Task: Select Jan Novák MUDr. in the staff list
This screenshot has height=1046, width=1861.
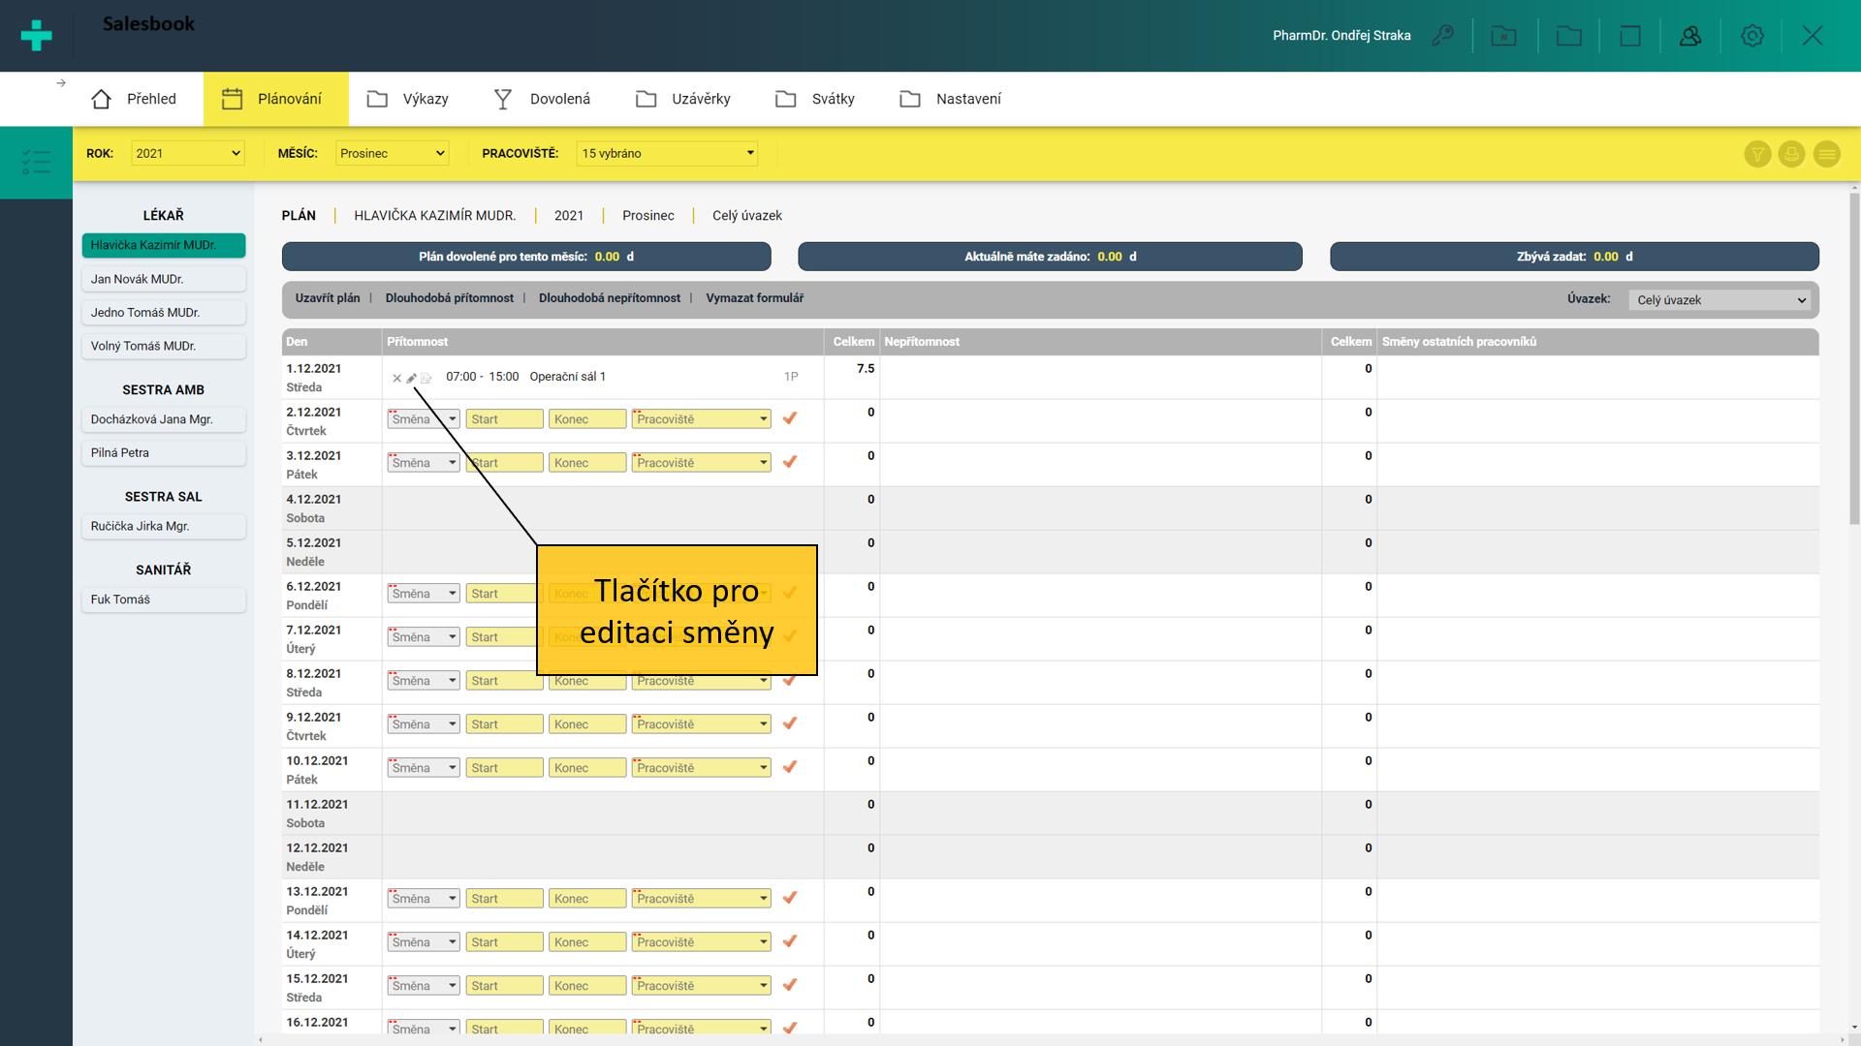Action: click(163, 279)
